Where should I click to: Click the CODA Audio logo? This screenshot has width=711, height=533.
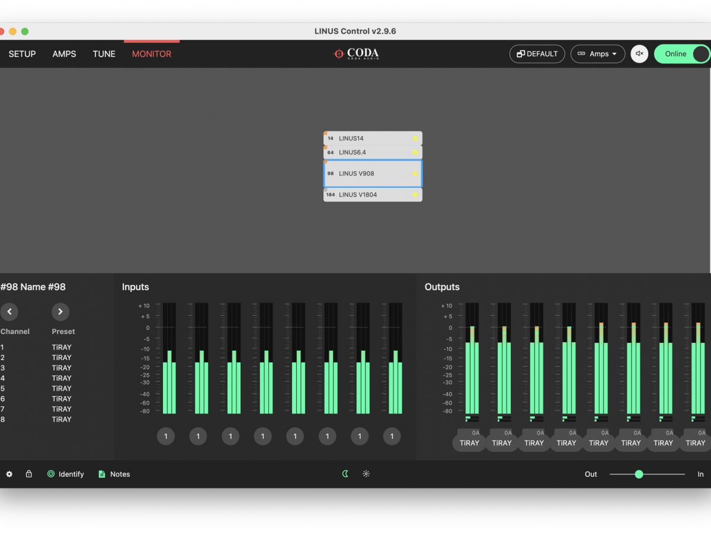point(356,54)
